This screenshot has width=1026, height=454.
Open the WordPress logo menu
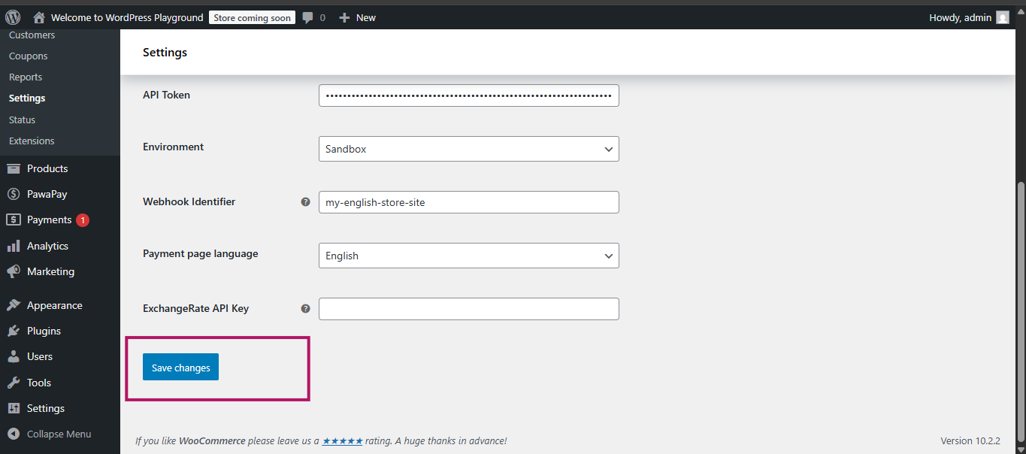[x=13, y=17]
